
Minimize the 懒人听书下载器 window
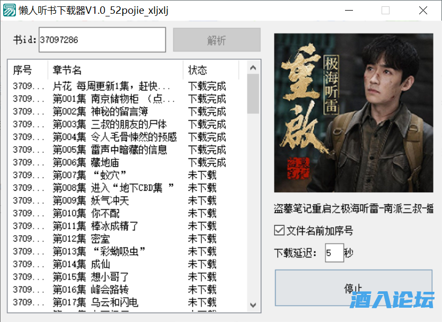(349, 11)
